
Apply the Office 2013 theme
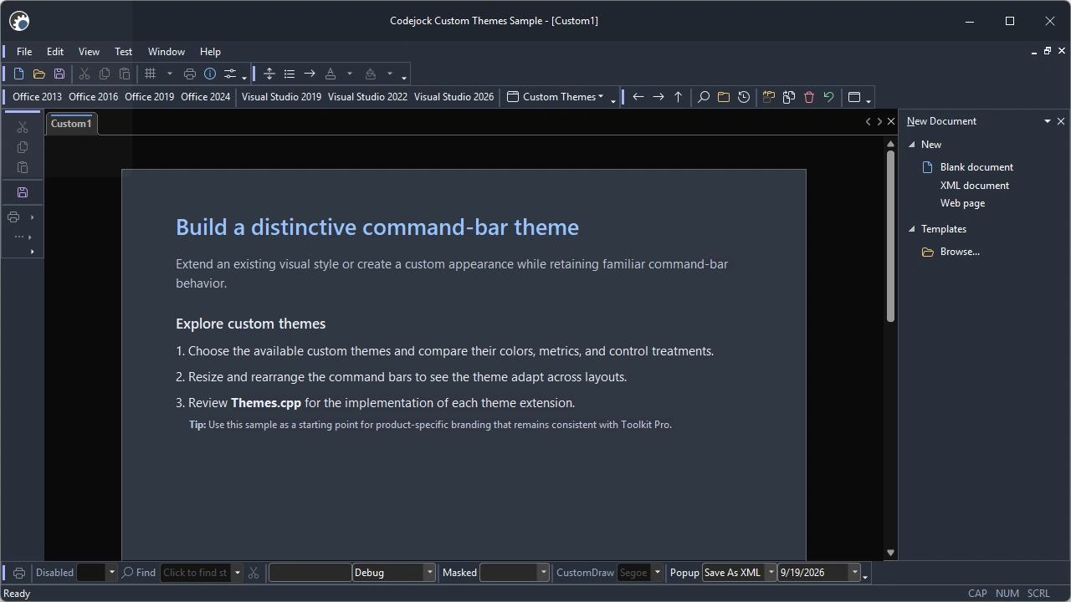click(x=37, y=97)
